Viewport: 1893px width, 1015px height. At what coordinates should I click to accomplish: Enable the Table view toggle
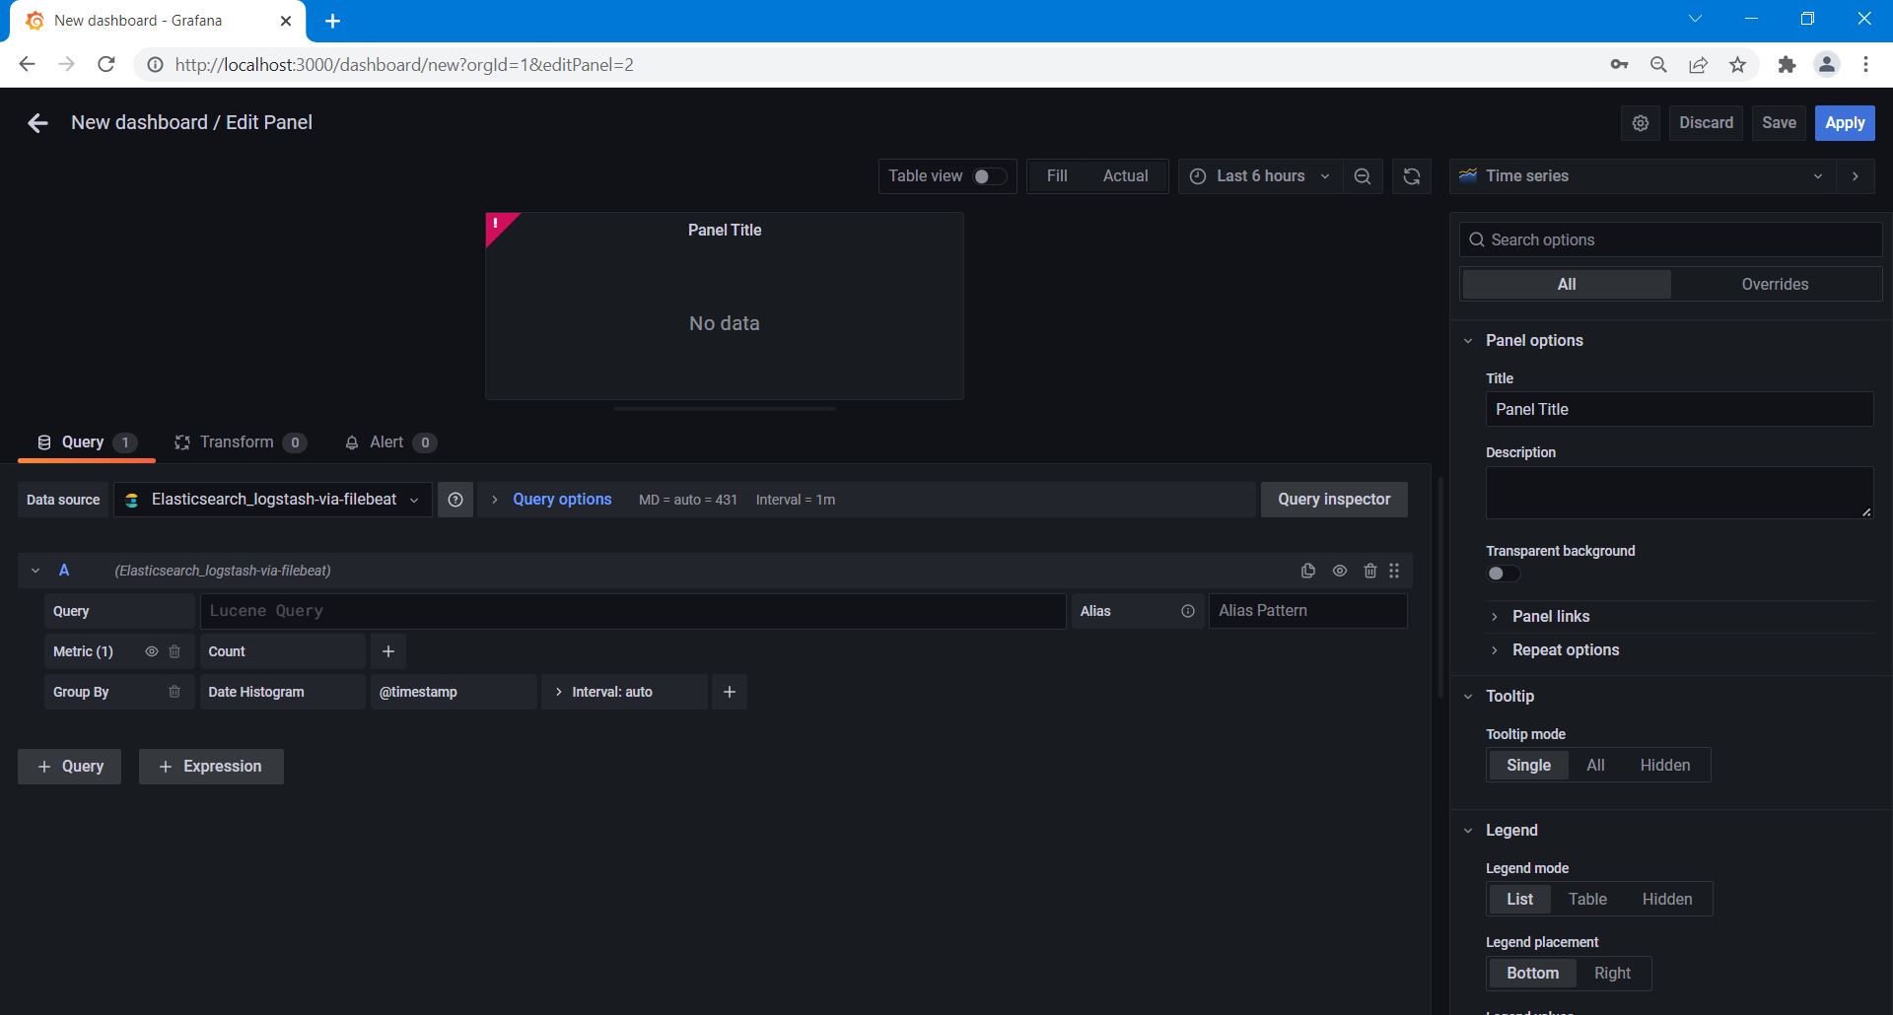click(989, 176)
